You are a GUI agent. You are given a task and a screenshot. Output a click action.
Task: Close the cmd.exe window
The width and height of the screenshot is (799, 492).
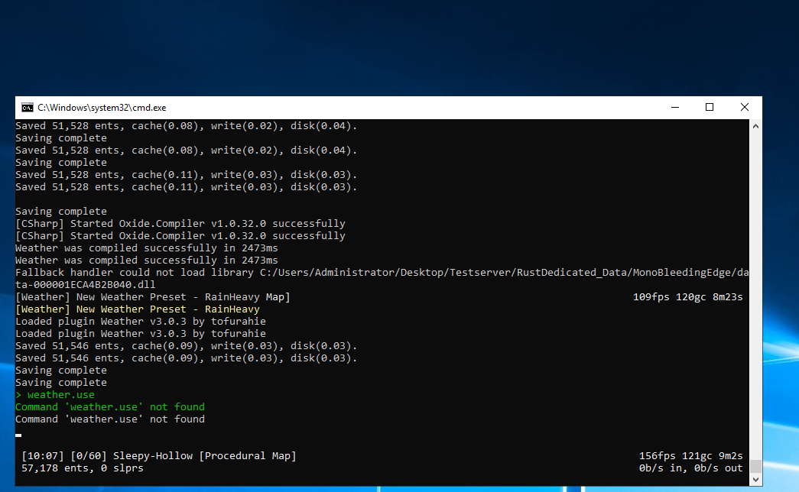pyautogui.click(x=744, y=108)
